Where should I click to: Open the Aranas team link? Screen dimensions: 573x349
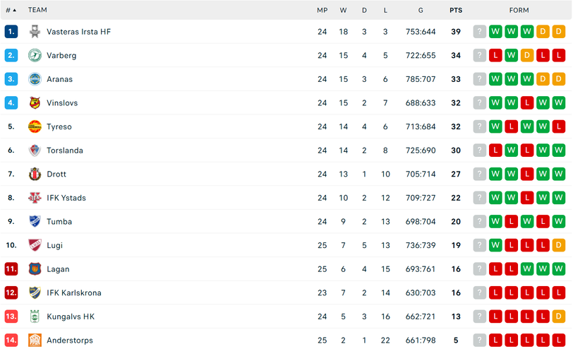[x=59, y=79]
